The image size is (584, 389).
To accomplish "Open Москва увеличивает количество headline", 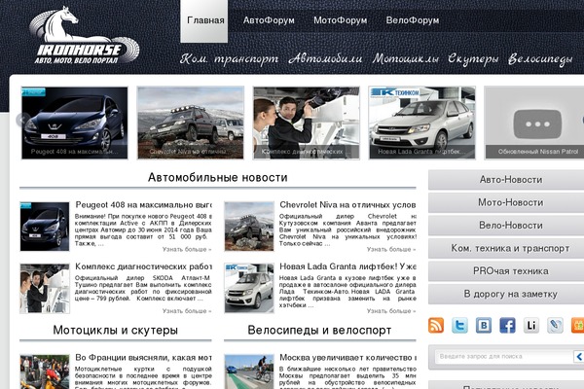I will tap(347, 358).
